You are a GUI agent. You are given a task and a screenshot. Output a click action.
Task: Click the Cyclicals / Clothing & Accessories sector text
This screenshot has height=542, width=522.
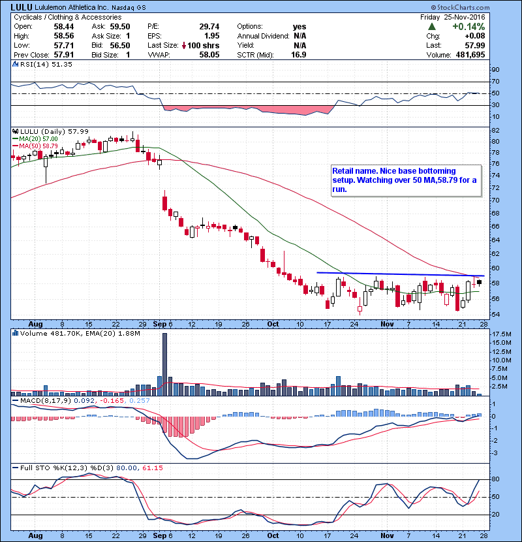[x=68, y=17]
